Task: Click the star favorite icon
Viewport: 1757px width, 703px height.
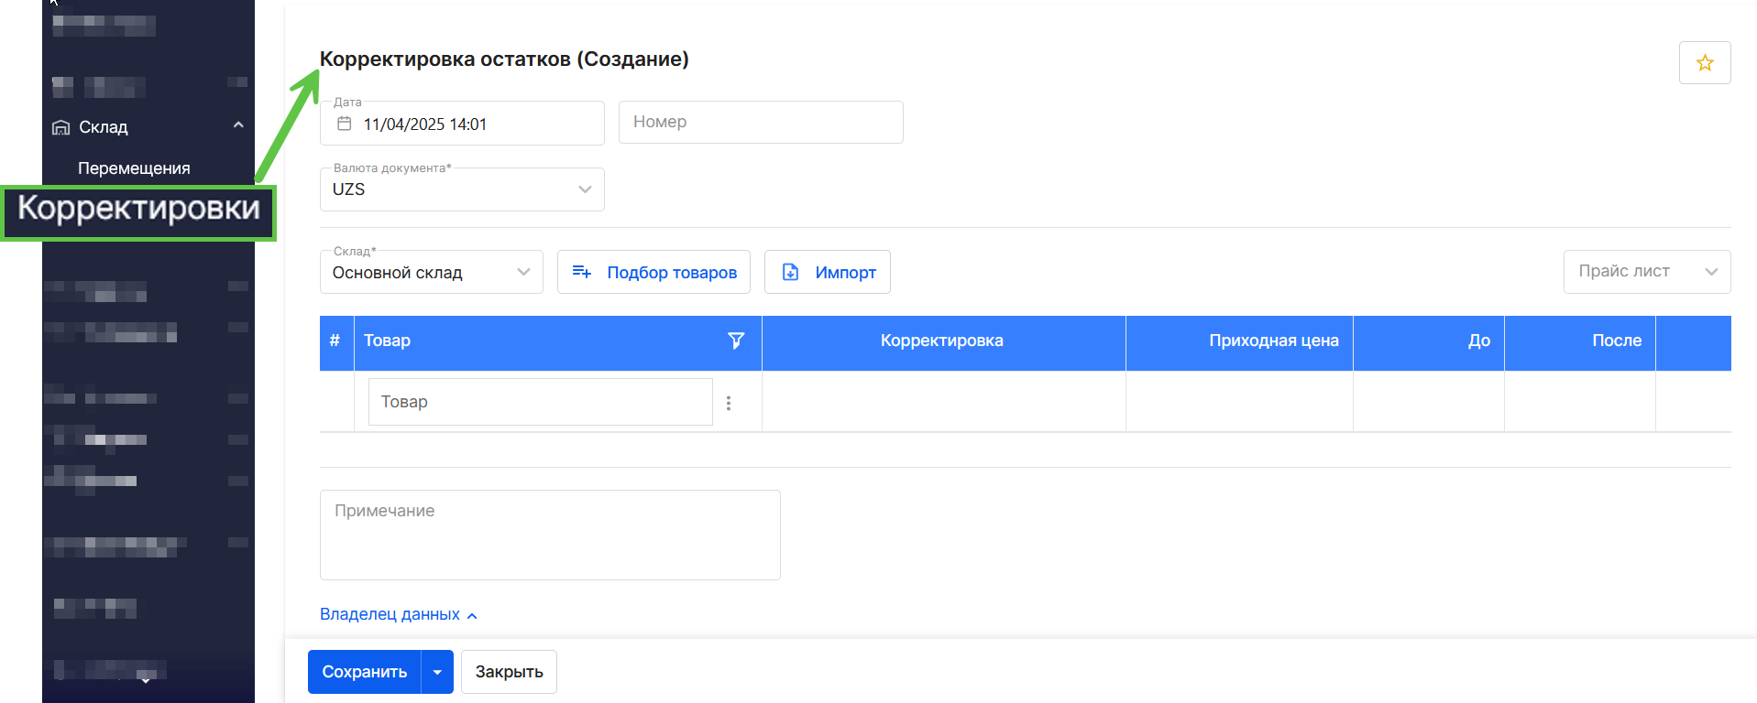Action: [1704, 63]
